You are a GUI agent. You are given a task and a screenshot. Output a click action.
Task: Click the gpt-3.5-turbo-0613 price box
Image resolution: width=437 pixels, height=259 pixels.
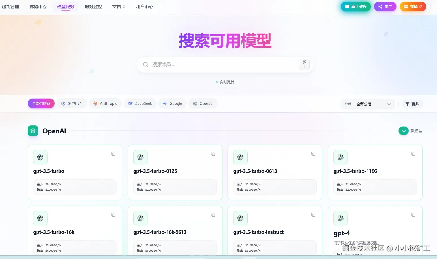click(x=275, y=187)
